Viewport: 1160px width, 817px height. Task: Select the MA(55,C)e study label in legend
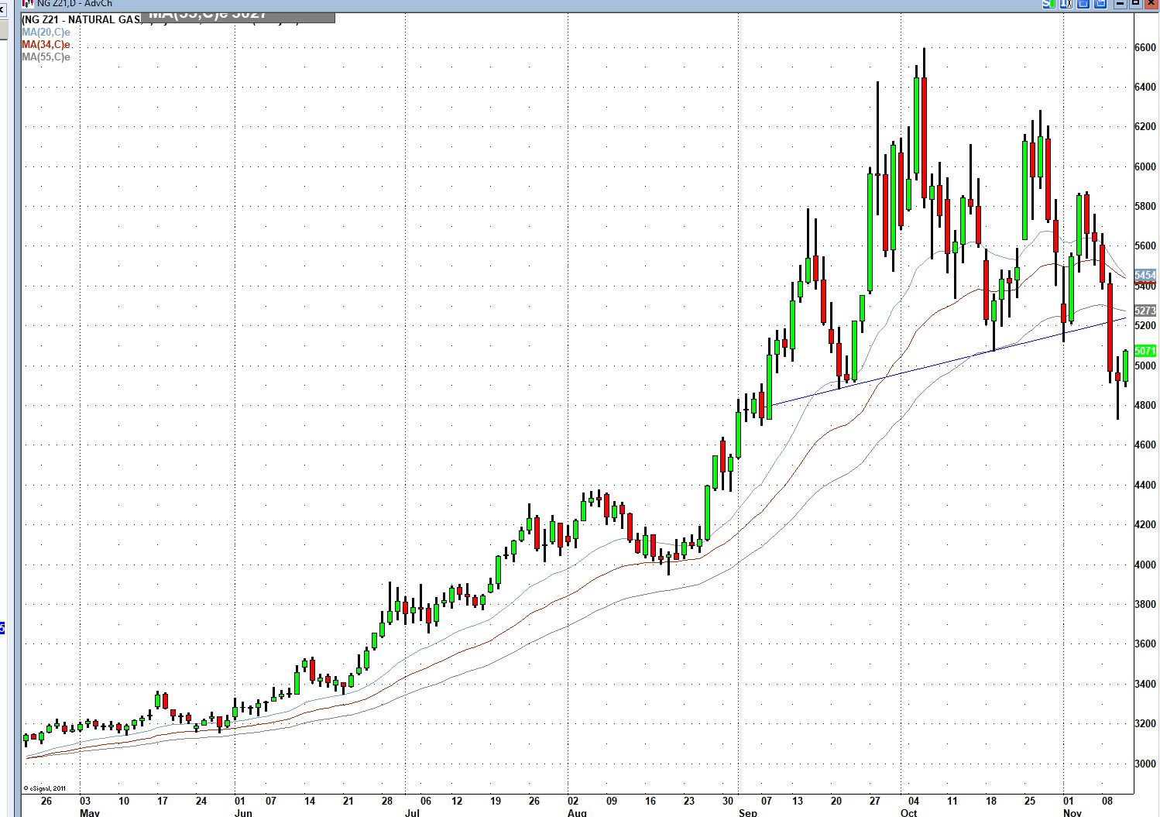(46, 57)
